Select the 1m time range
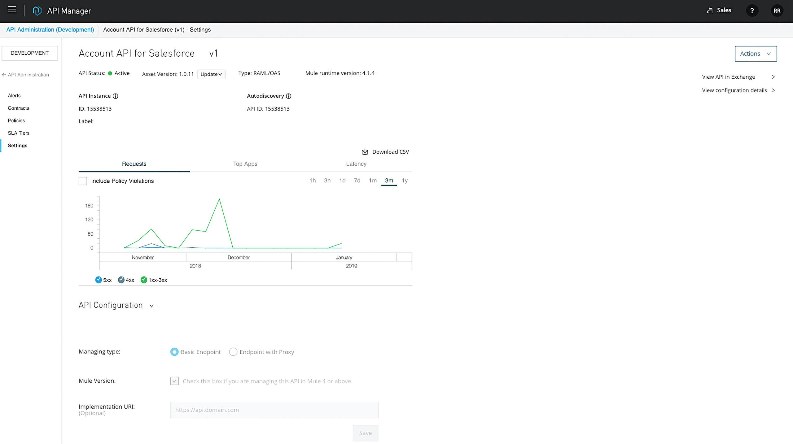This screenshot has height=444, width=793. coord(373,181)
